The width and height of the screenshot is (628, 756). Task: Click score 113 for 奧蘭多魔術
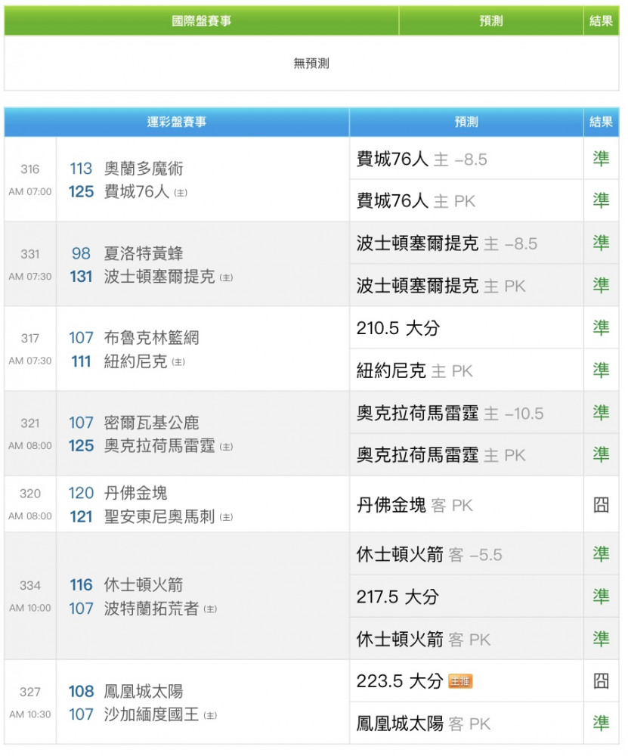(81, 169)
